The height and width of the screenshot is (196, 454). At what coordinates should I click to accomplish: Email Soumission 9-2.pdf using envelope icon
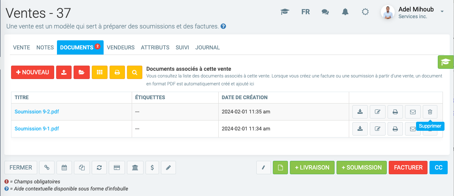412,112
